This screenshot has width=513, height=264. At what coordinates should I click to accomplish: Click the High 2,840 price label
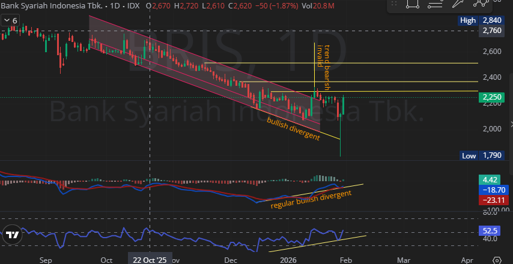point(481,20)
